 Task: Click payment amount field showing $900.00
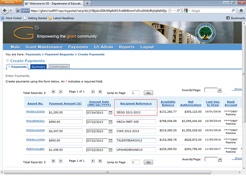click(x=65, y=140)
